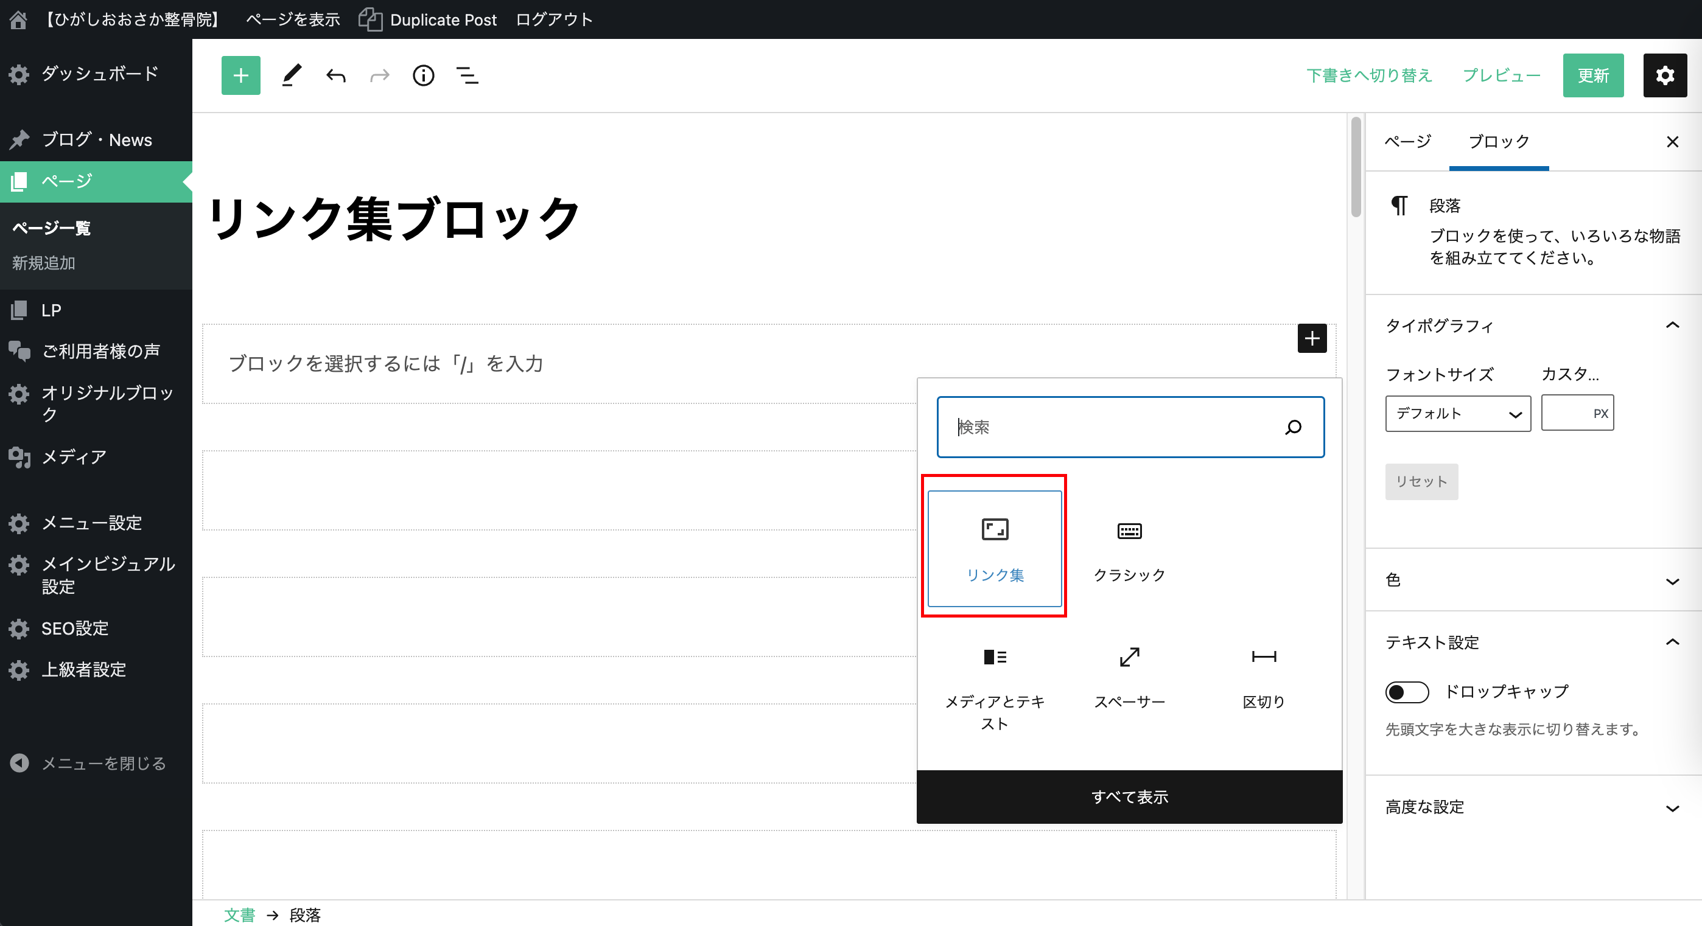The width and height of the screenshot is (1702, 926).
Task: Click the black inline plus block inserter
Action: click(1312, 338)
